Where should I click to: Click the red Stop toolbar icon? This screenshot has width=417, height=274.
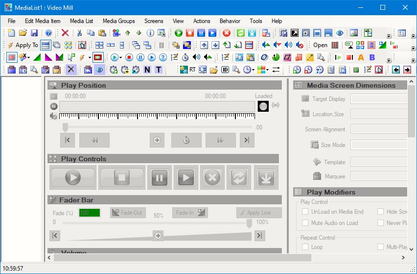tap(190, 33)
